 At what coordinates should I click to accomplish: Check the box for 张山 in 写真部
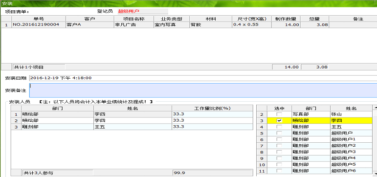279,114
